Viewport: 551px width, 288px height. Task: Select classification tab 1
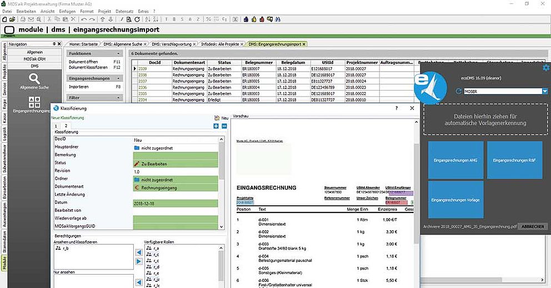pos(55,126)
